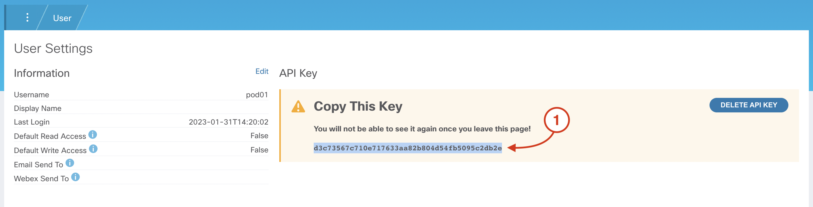
Task: Click the Username row value pod01
Action: 257,95
